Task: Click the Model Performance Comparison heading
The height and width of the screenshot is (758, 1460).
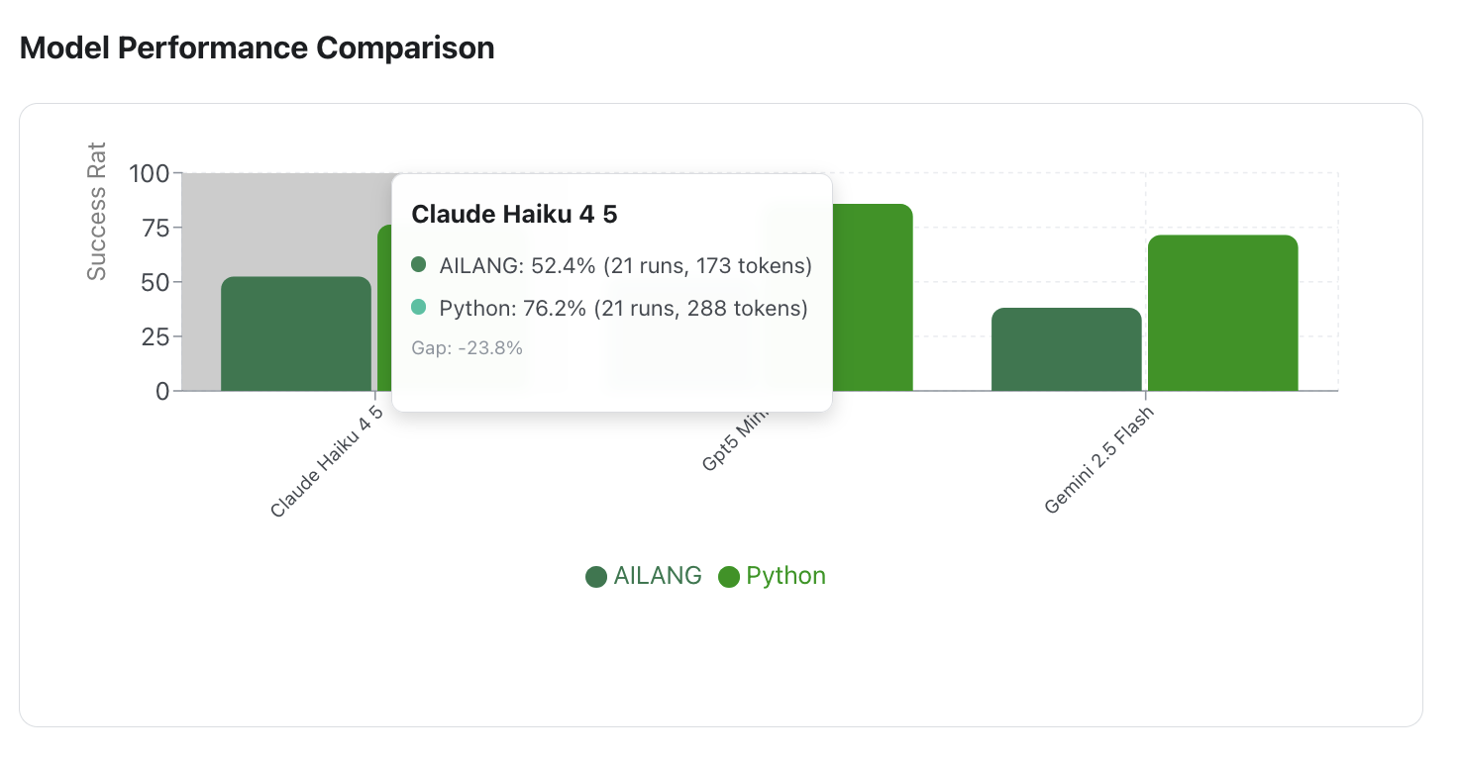Action: [x=258, y=47]
